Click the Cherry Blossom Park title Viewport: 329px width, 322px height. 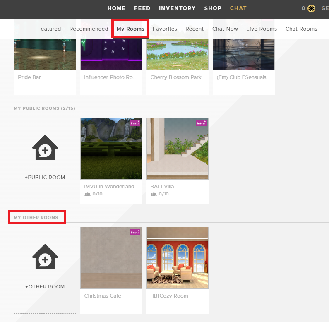(176, 77)
